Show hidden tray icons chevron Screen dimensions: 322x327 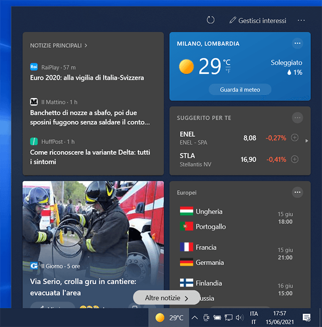[194, 318]
